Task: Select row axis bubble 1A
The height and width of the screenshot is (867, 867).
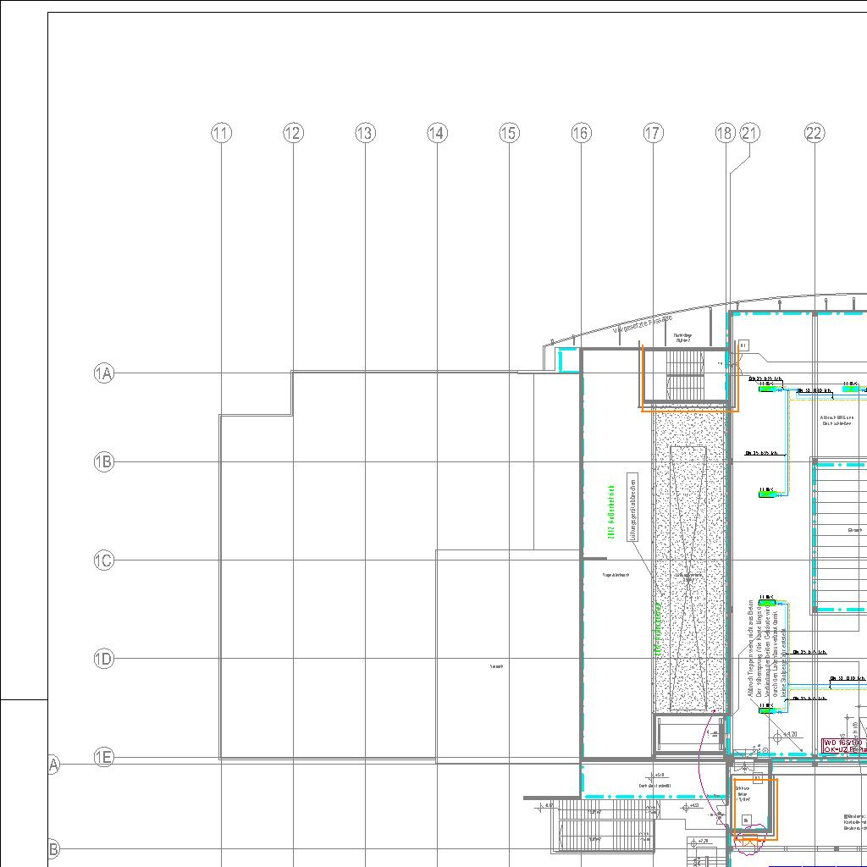Action: pyautogui.click(x=103, y=373)
